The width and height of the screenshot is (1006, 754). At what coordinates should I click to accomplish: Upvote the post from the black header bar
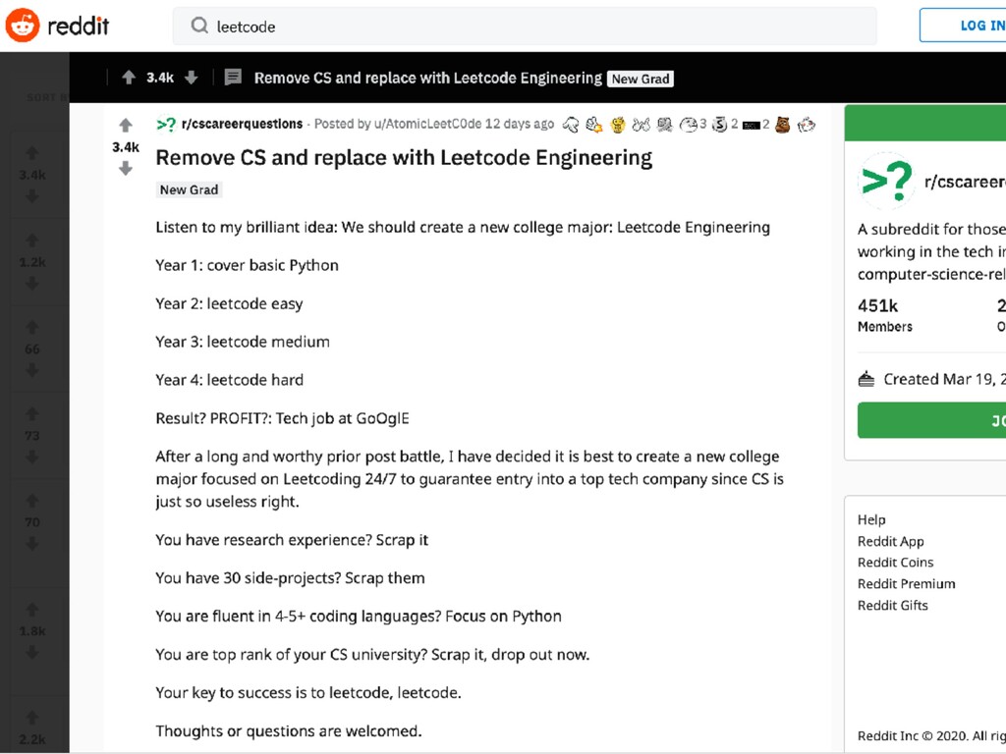[x=129, y=78]
